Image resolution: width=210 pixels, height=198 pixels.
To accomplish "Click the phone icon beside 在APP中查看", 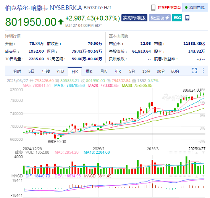I will (153, 8).
